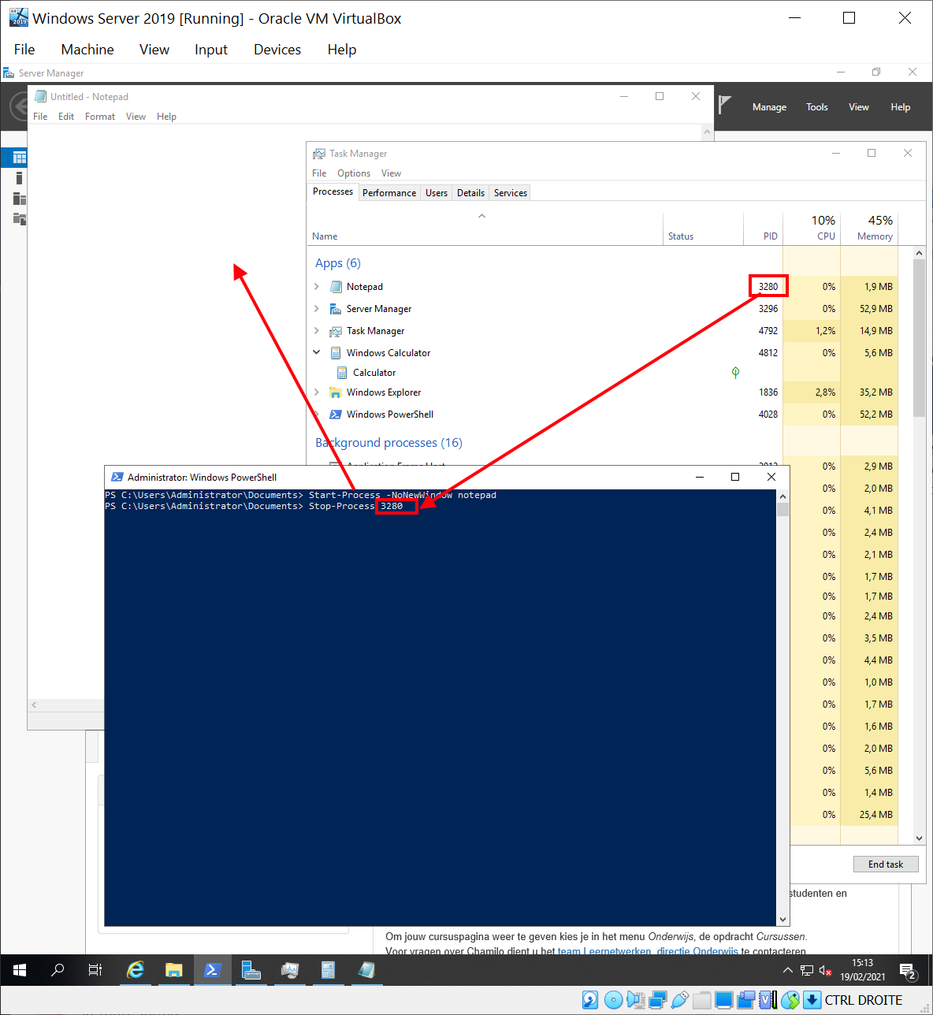933x1015 pixels.
Task: Click the File Explorer taskbar icon
Action: (x=174, y=970)
